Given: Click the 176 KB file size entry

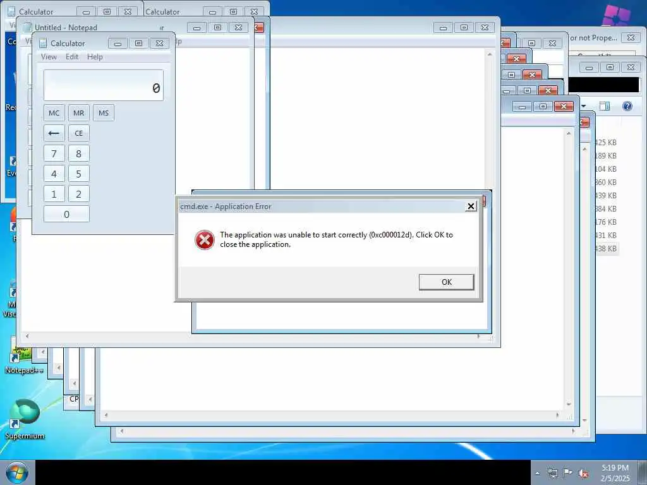Looking at the screenshot, I should click(x=606, y=222).
